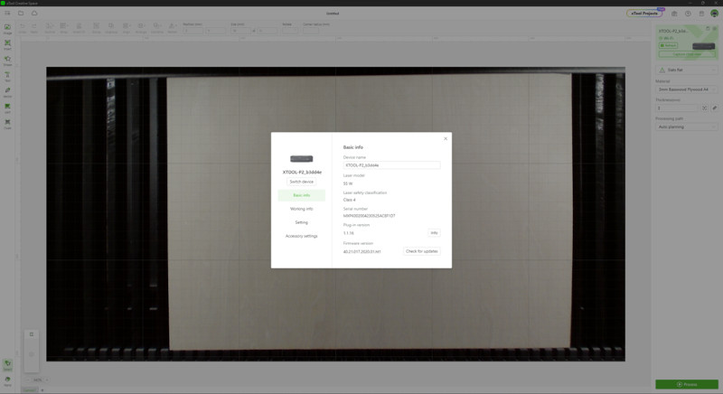Click the Select tool at bottom left
The height and width of the screenshot is (394, 723).
coord(7,365)
